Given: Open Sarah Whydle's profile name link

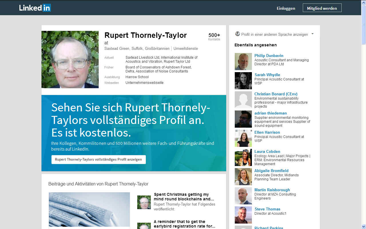Looking at the screenshot, I should tap(267, 75).
